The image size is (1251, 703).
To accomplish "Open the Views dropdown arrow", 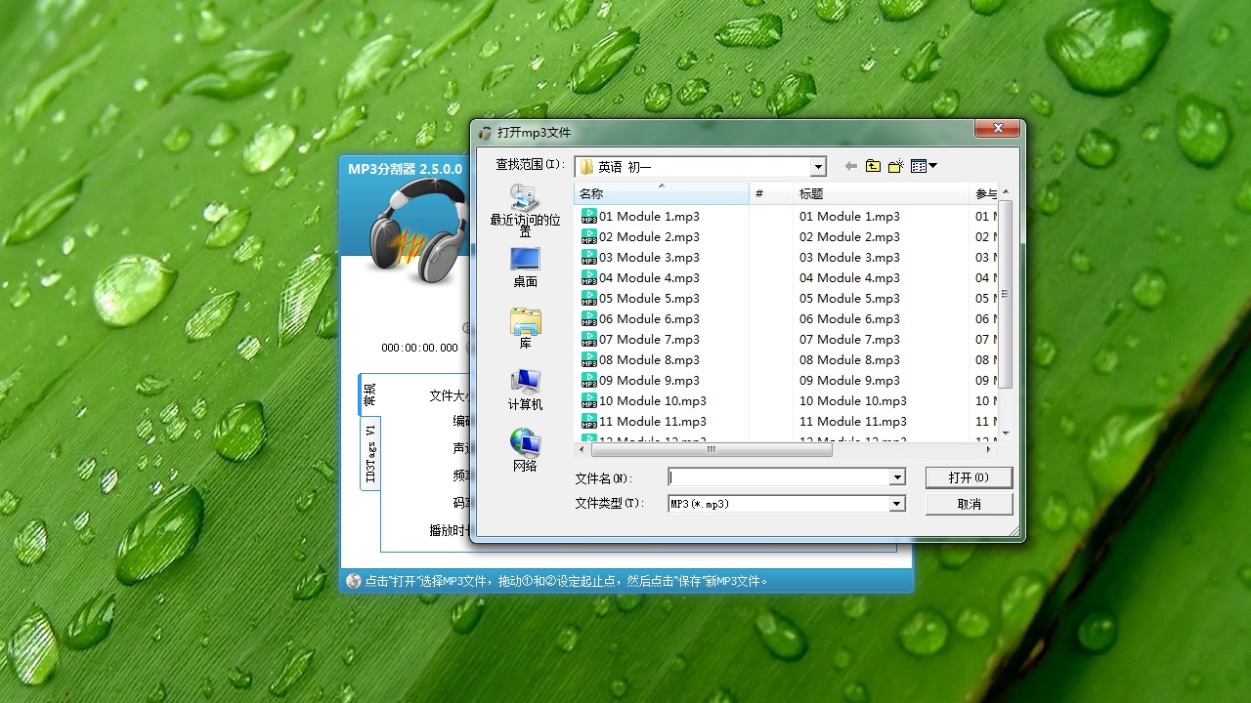I will (932, 166).
